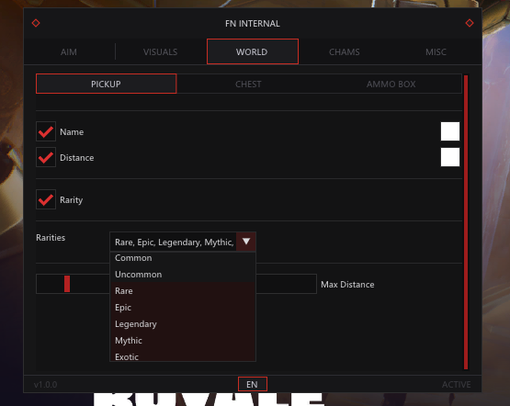Toggle the Rarity checkbox
The width and height of the screenshot is (510, 406).
click(x=46, y=199)
